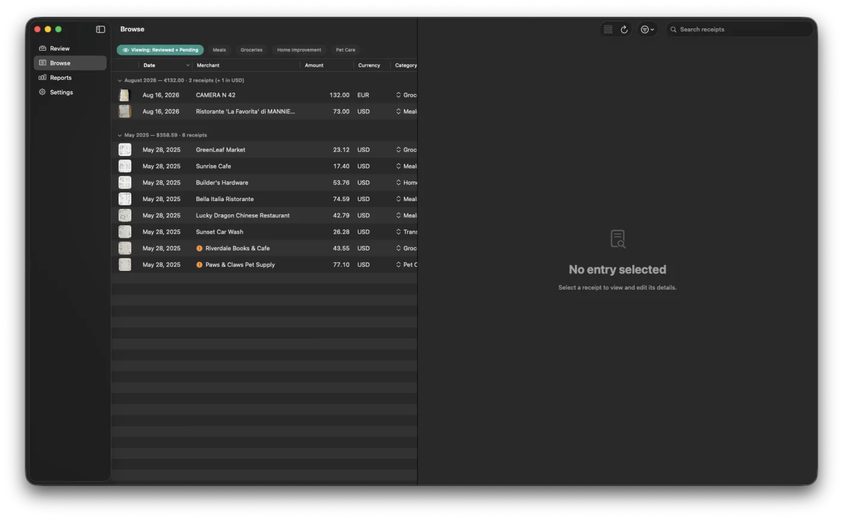Image resolution: width=843 pixels, height=519 pixels.
Task: Toggle the Meals category filter chip
Action: coord(219,50)
